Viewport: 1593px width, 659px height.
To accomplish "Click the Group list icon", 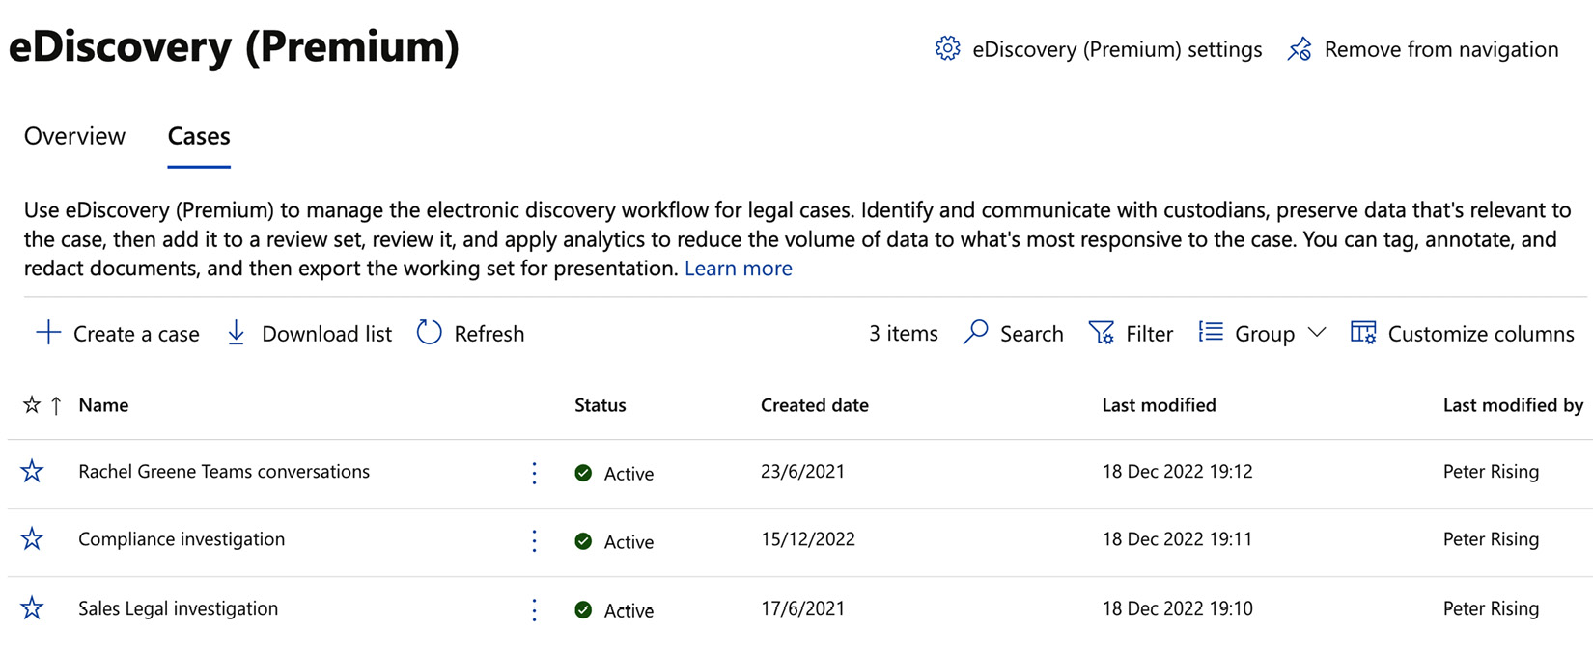I will pyautogui.click(x=1211, y=332).
